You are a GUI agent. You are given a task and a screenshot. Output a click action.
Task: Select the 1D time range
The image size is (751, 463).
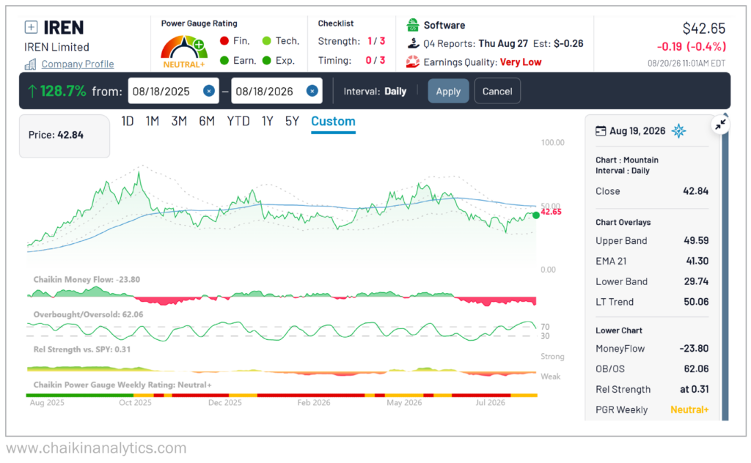pos(128,122)
